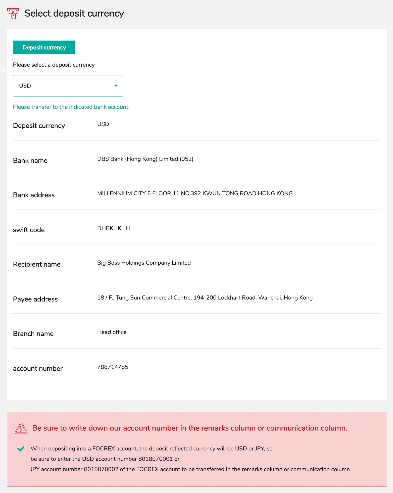This screenshot has width=393, height=493.
Task: Click the USD account number 8018070001 line
Action: pos(105,459)
